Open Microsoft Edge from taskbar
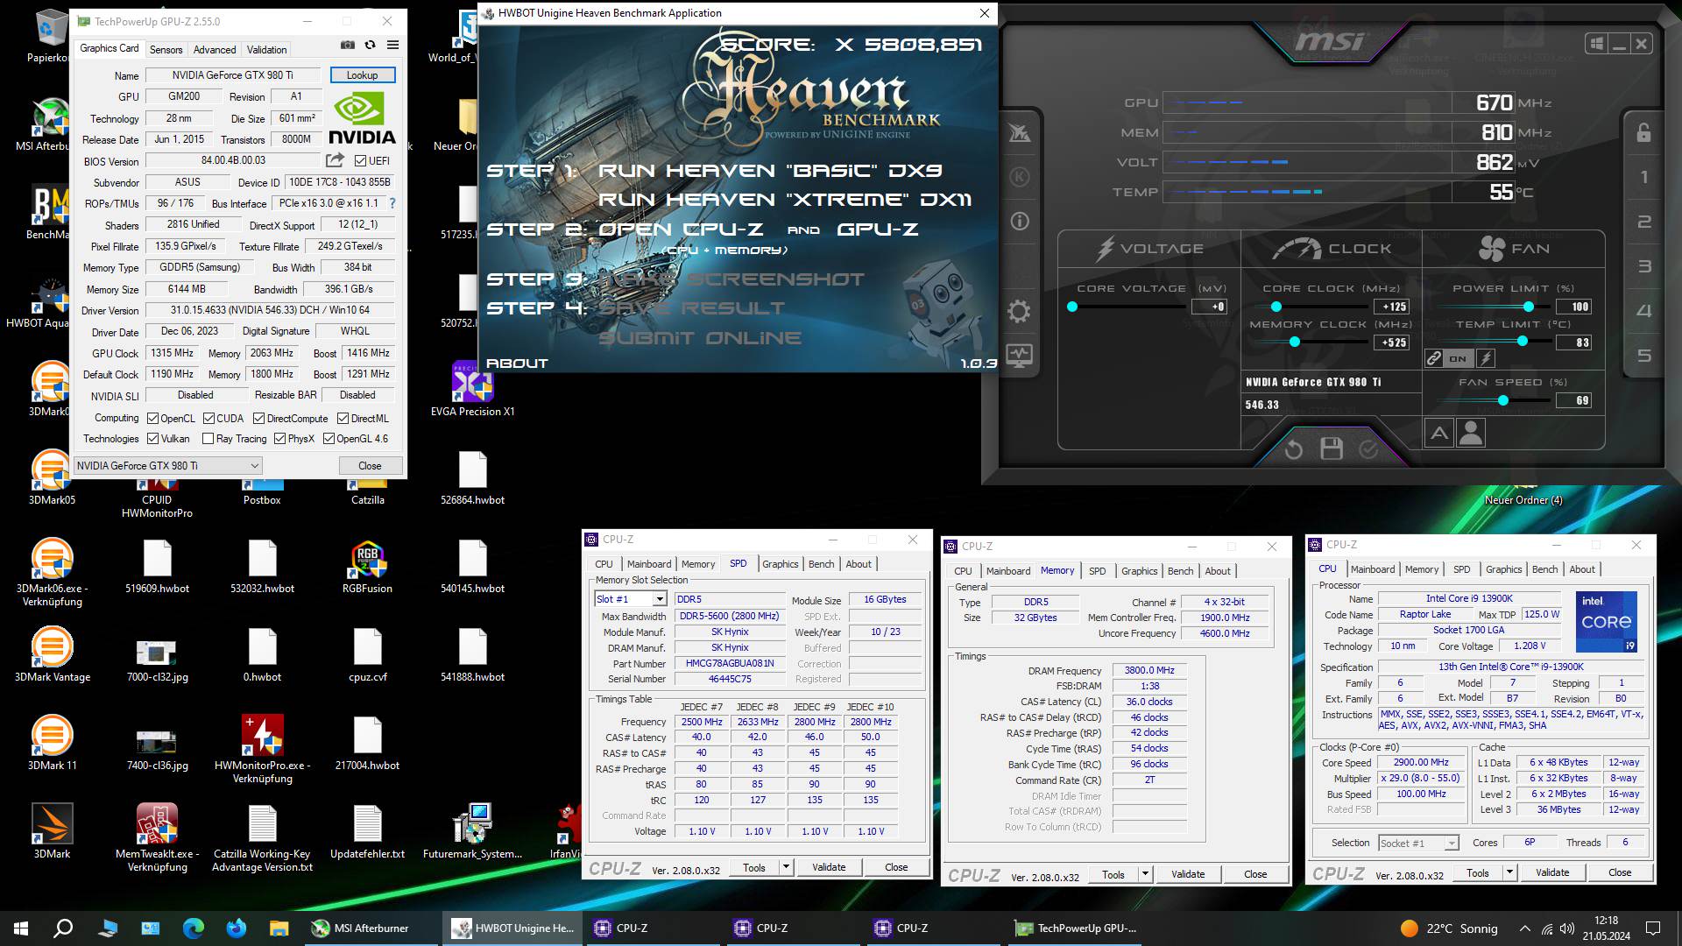The image size is (1682, 946). [x=193, y=928]
